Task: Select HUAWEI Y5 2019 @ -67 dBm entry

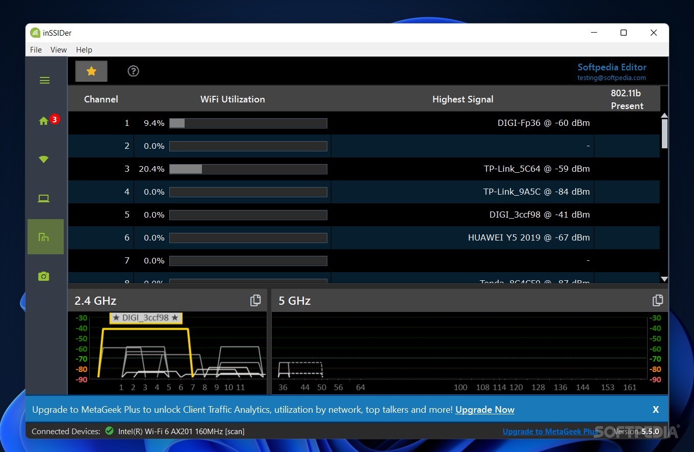Action: click(529, 237)
